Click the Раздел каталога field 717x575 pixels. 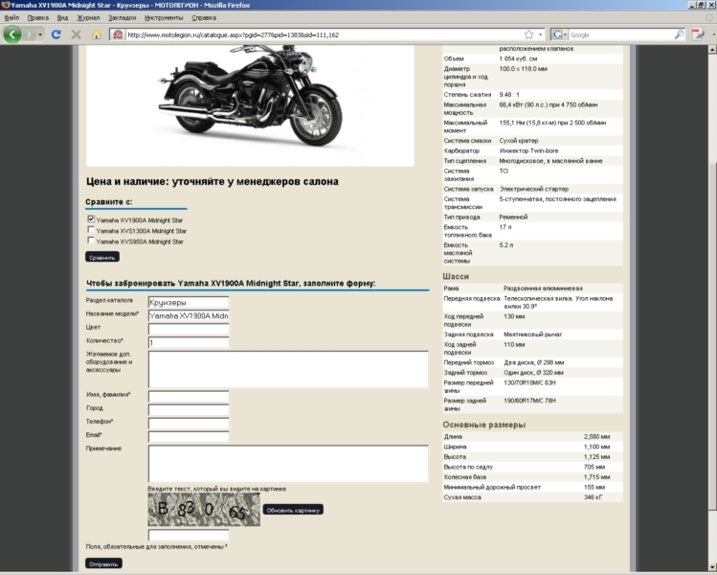click(189, 302)
